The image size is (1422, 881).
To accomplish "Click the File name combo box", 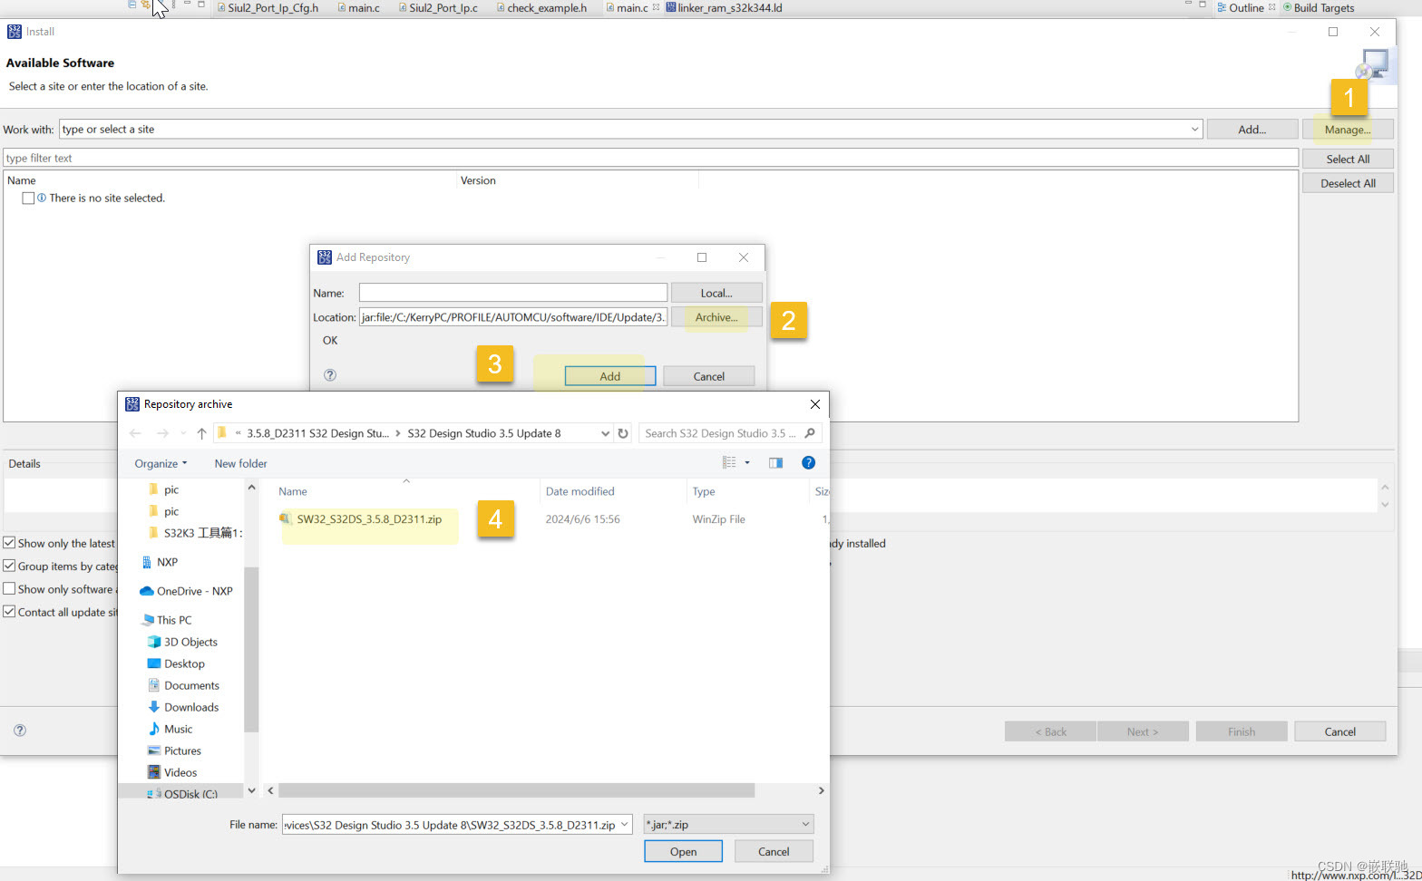I will (457, 825).
